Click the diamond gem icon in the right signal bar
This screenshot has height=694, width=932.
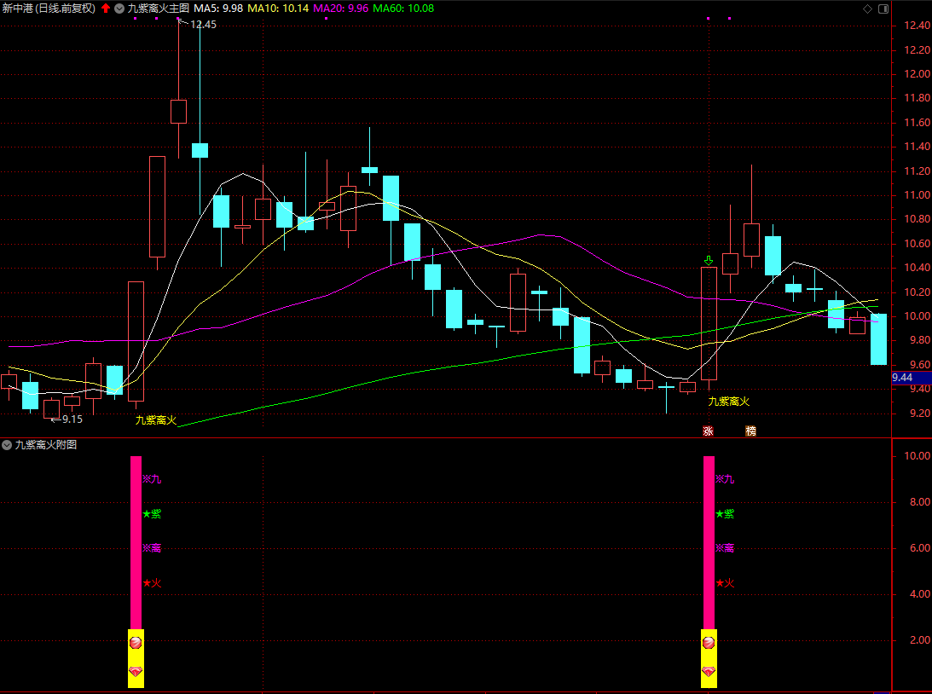coord(709,672)
